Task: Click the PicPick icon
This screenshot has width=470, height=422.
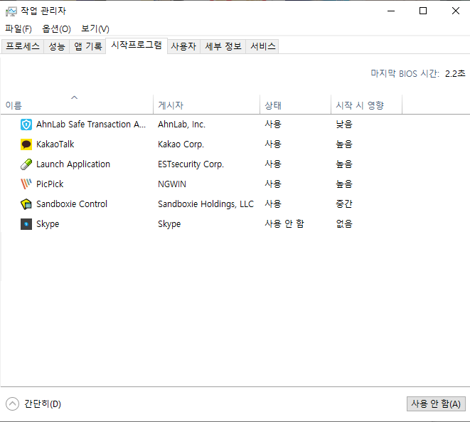Action: click(x=26, y=184)
